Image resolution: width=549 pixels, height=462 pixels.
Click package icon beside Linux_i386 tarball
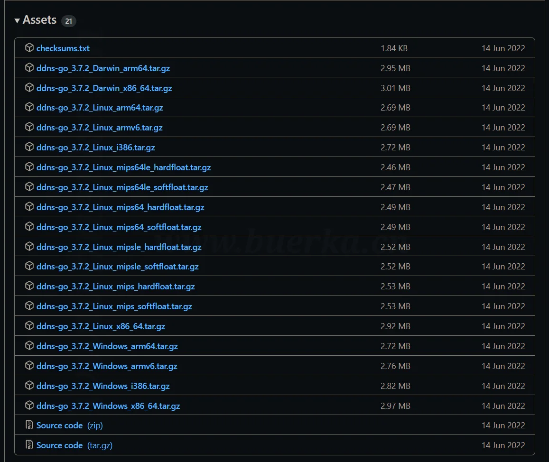click(x=29, y=148)
